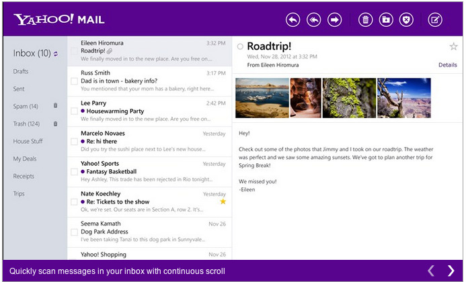Check the Marcelo Novaes message checkbox

pyautogui.click(x=74, y=142)
